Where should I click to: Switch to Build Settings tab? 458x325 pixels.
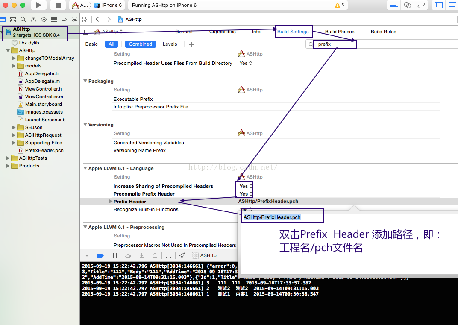click(x=293, y=32)
